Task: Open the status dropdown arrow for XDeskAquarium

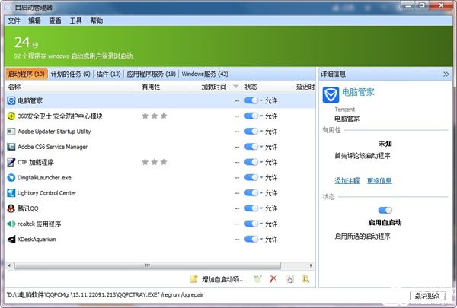Action: 261,239
